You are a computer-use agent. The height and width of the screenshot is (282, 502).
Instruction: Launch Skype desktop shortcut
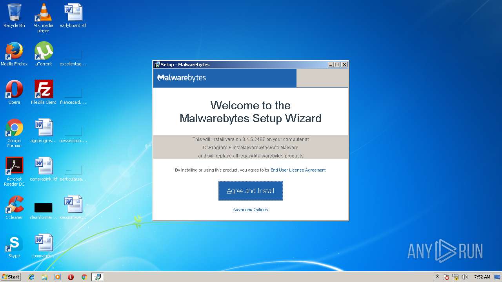pyautogui.click(x=14, y=246)
